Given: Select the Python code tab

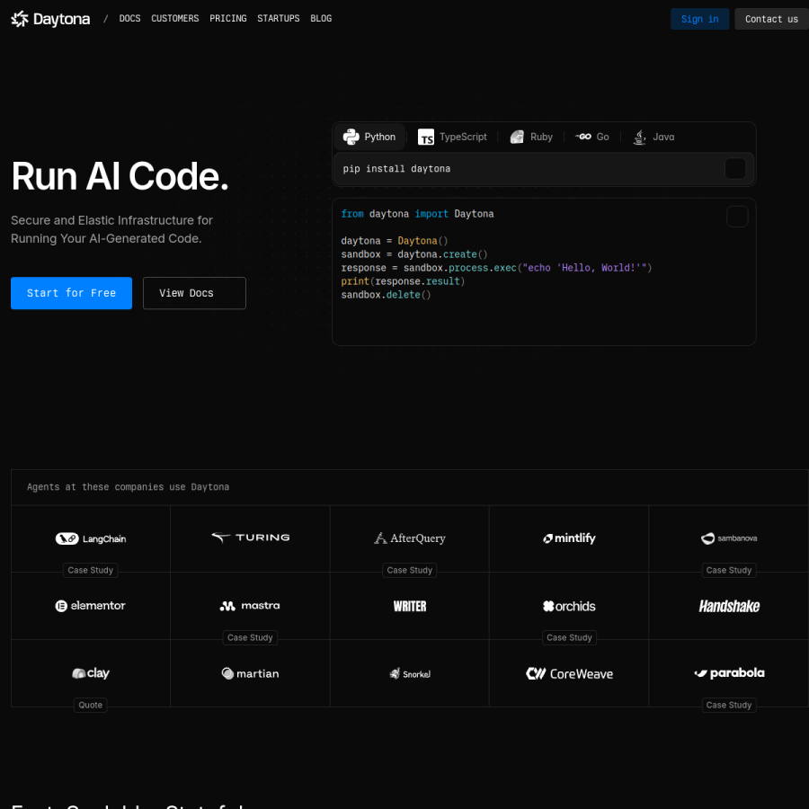Looking at the screenshot, I should [x=369, y=137].
